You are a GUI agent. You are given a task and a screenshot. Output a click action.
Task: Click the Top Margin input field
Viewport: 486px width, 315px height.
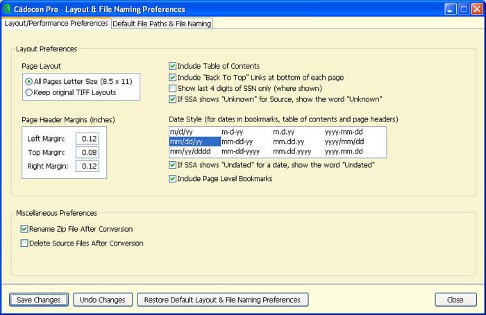[x=87, y=153]
